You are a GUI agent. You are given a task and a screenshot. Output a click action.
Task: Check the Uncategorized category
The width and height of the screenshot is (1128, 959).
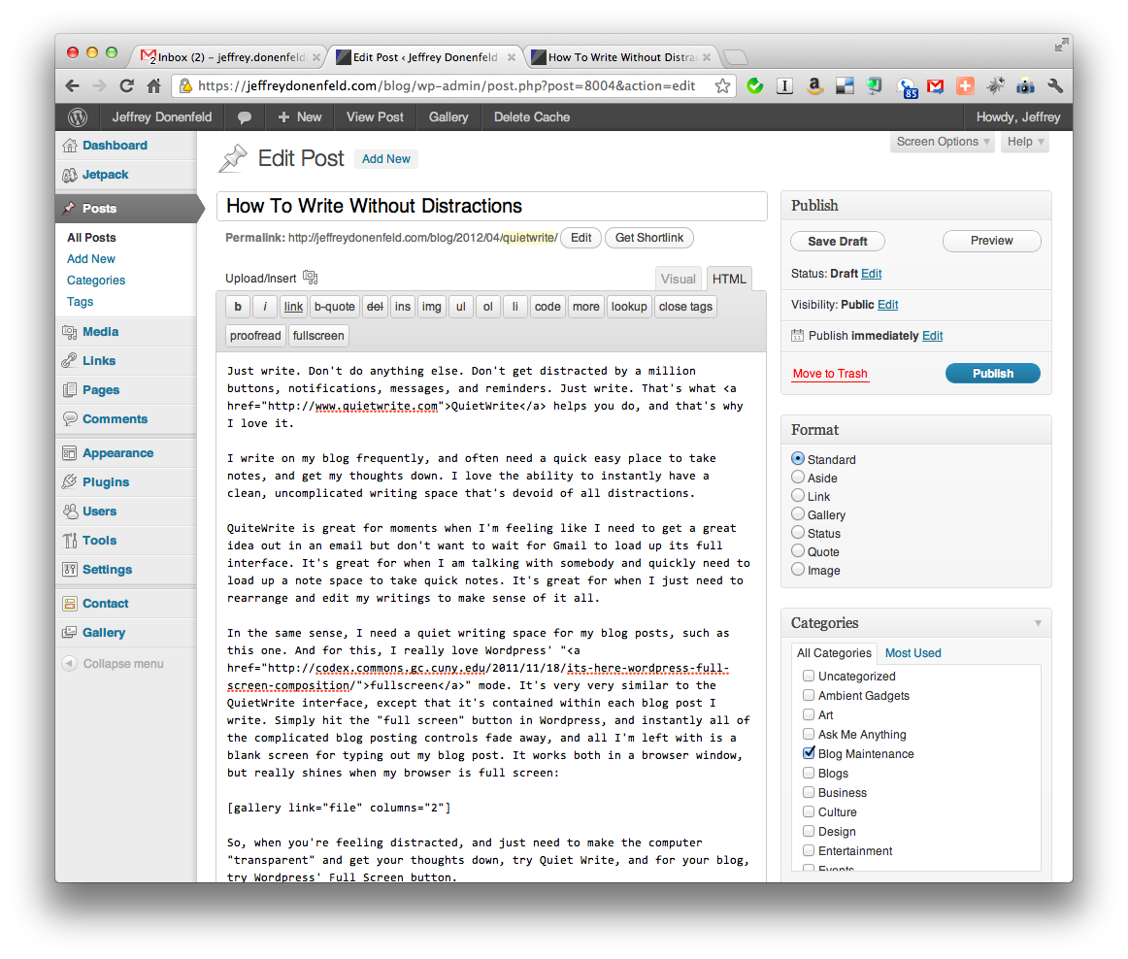click(809, 676)
